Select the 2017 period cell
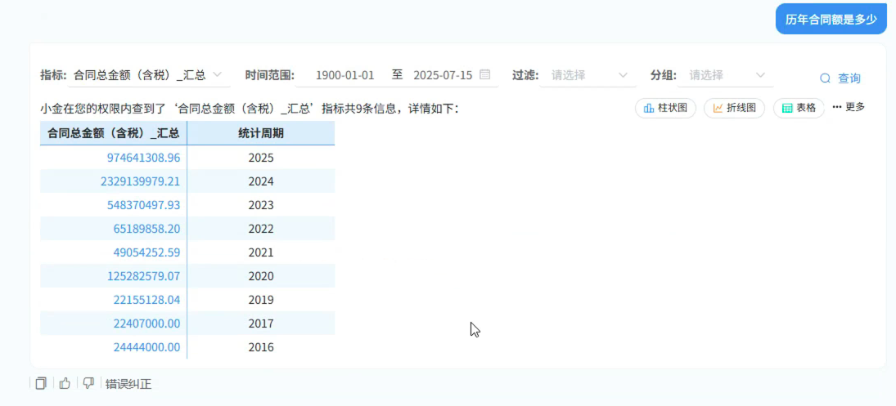896x406 pixels. tap(261, 323)
